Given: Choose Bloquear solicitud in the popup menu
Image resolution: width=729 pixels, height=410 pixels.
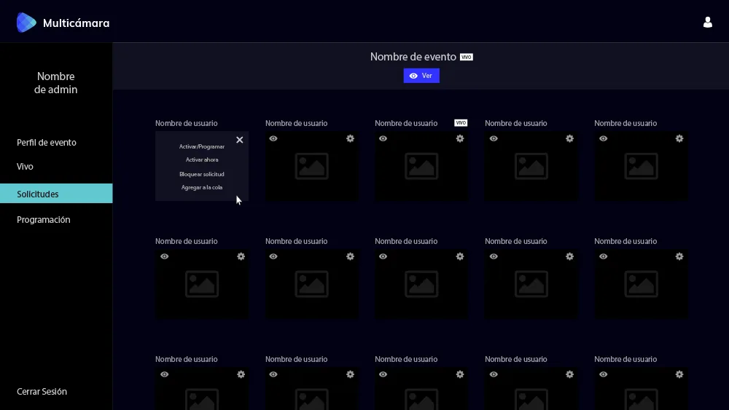Looking at the screenshot, I should tap(202, 174).
